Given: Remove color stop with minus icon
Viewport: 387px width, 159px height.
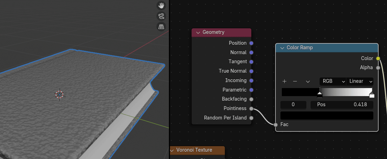Looking at the screenshot, I should (295, 81).
